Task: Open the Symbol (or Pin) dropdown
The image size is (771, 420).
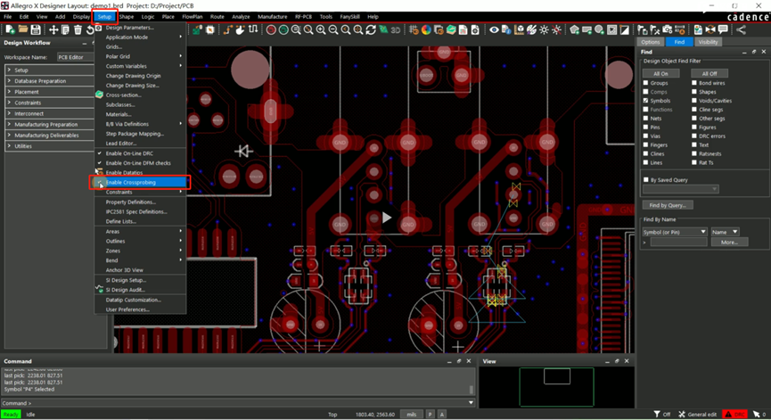Action: point(674,232)
